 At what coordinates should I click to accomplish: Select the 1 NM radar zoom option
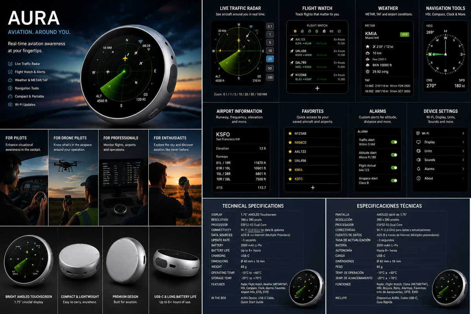click(270, 35)
